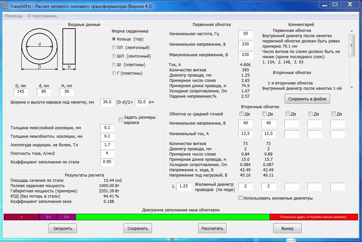Click Коэффициент заполнения по стали field

click(x=107, y=162)
